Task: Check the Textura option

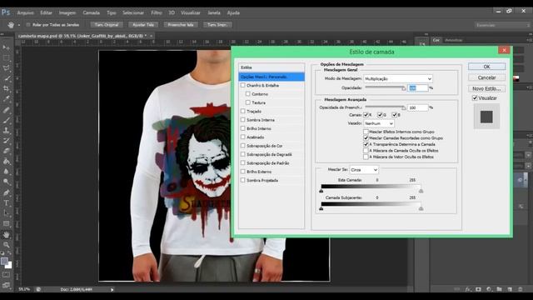Action: coord(248,102)
